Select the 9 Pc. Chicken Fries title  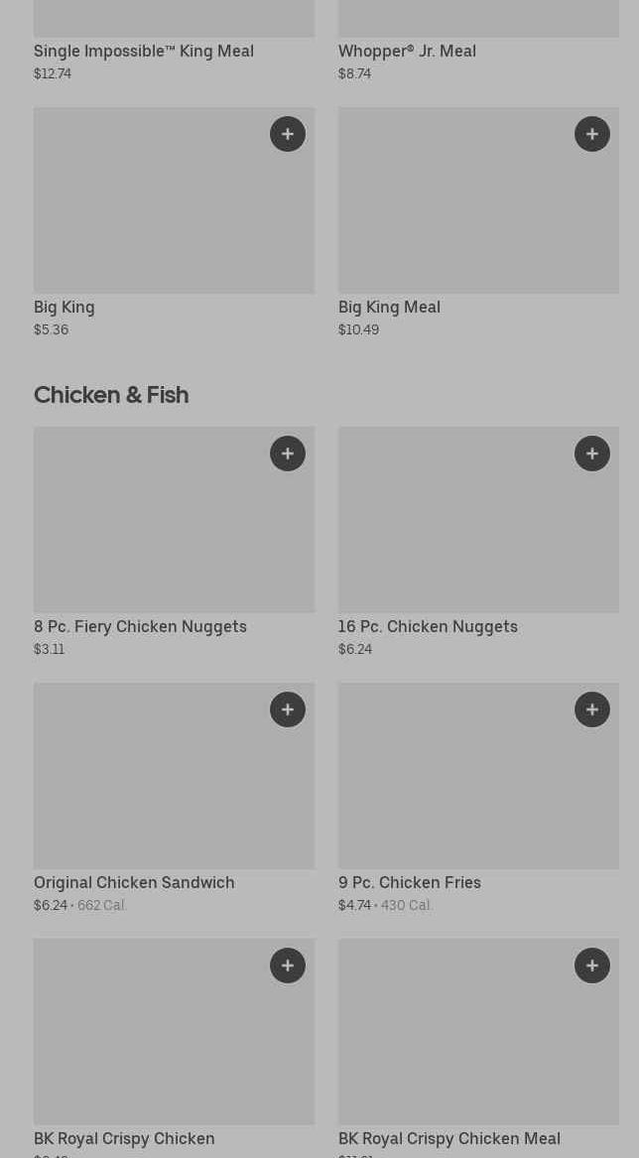[409, 882]
